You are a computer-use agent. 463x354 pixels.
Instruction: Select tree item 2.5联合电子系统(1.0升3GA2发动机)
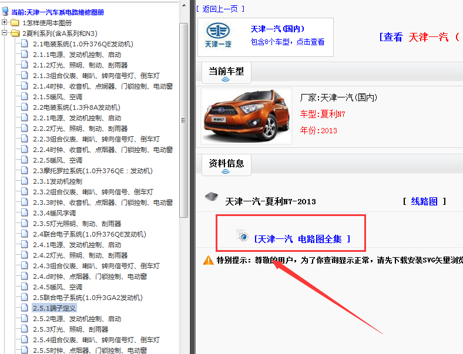click(88, 298)
